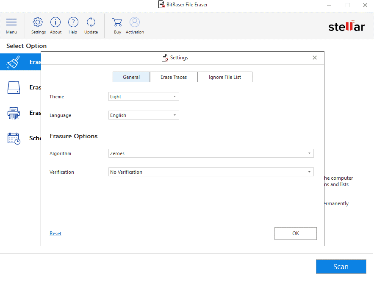Open the About info icon
The width and height of the screenshot is (374, 281).
(55, 22)
